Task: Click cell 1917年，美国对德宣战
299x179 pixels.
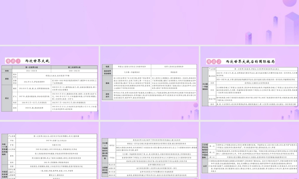Action: (34, 96)
